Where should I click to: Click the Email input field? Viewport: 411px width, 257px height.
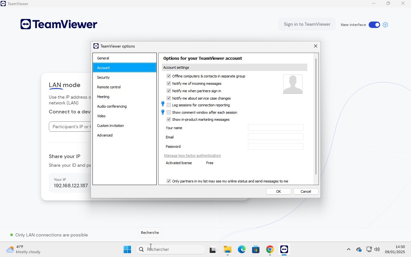coord(275,137)
